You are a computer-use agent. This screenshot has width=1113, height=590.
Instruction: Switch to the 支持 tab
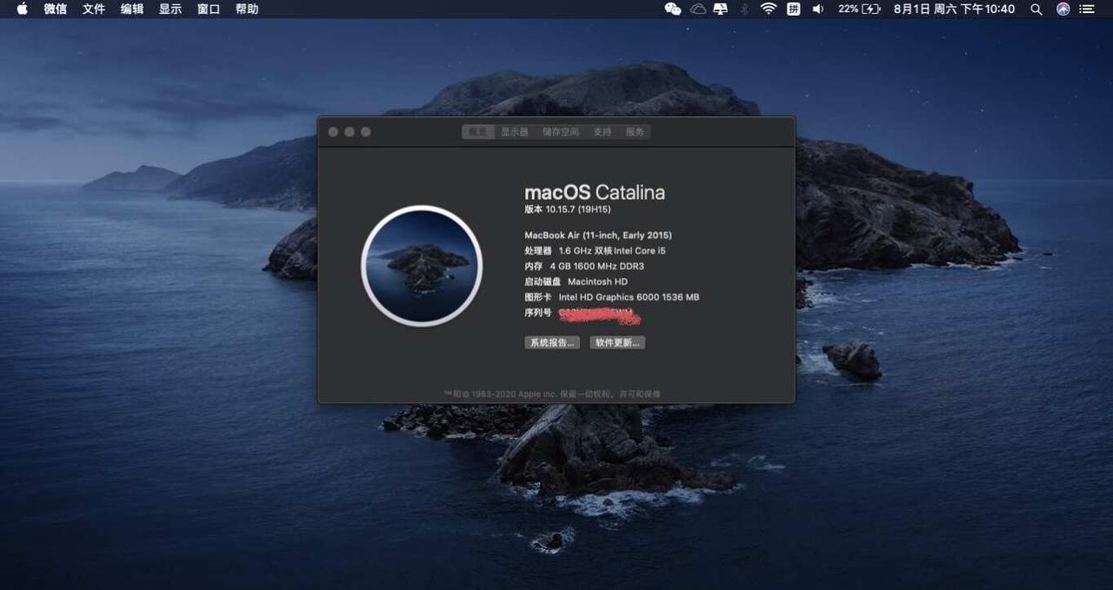coord(603,132)
